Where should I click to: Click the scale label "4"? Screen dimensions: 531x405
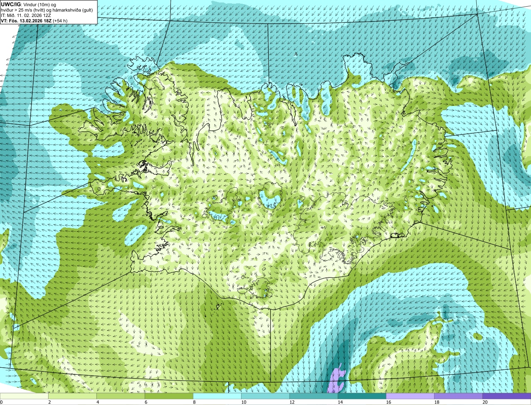coord(98,402)
